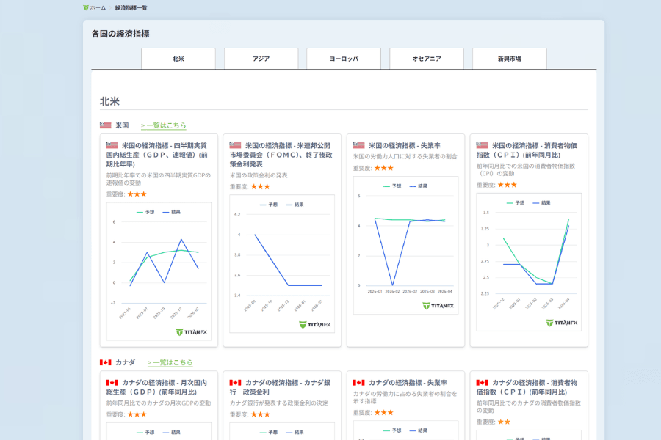Click the home icon in the breadcrumb

(86, 8)
